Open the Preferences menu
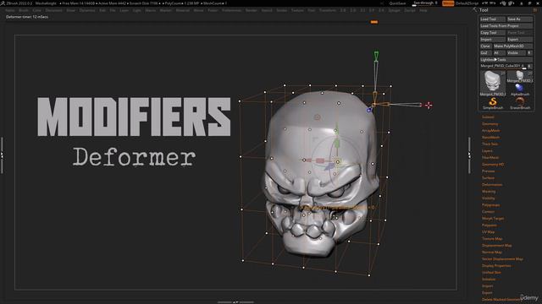The width and height of the screenshot is (542, 304). coord(231,10)
